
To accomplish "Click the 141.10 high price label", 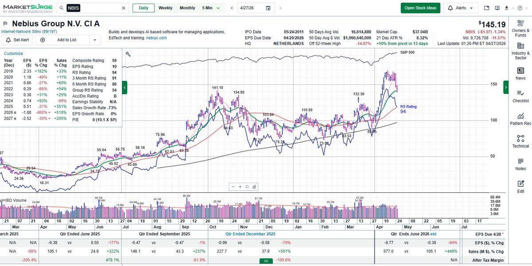I will tap(217, 88).
